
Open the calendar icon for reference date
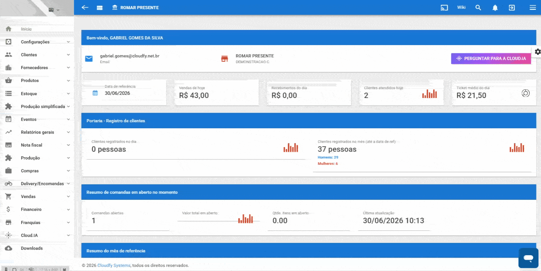95,93
